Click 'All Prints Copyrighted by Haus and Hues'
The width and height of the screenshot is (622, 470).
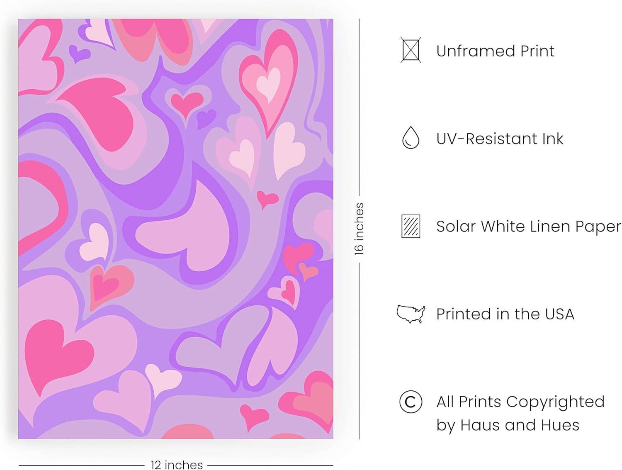(x=520, y=413)
